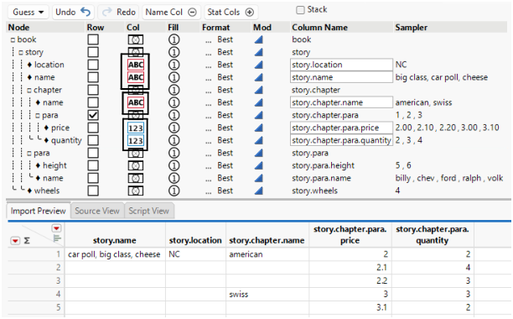
Task: Open the Guess dropdown menu
Action: coord(28,12)
